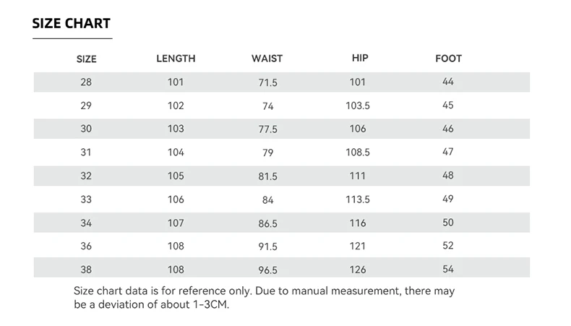Click hip value 111 for size 32
Screen dimensions: 571x326
coord(358,176)
